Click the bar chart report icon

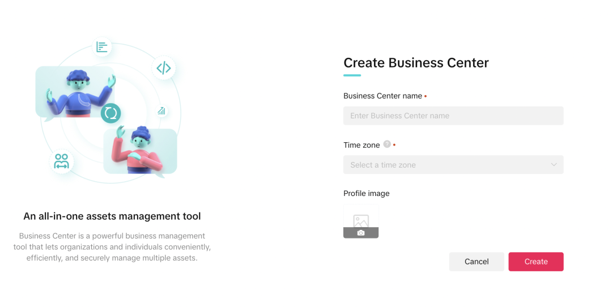[x=102, y=47]
